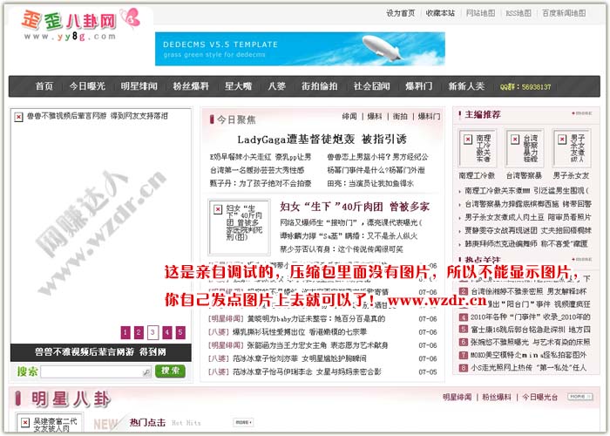Viewport: 610px width, 436px height.
Task: Click the search text input field
Action: pos(96,371)
